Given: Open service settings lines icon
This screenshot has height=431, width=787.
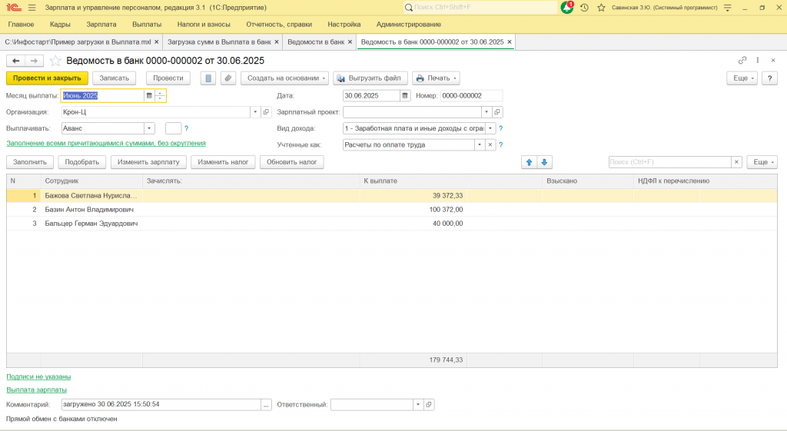Looking at the screenshot, I should [x=728, y=8].
